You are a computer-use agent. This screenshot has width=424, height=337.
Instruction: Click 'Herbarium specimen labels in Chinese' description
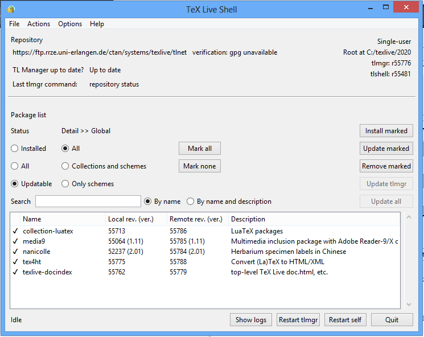[289, 252]
